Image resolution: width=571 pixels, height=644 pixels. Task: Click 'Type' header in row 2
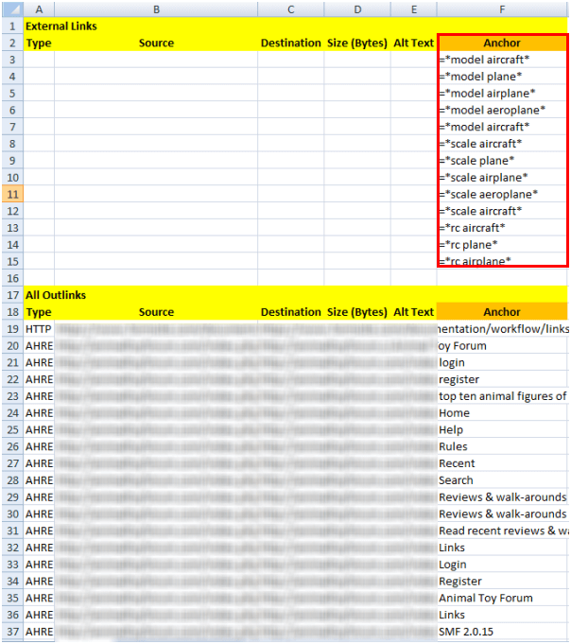click(39, 43)
